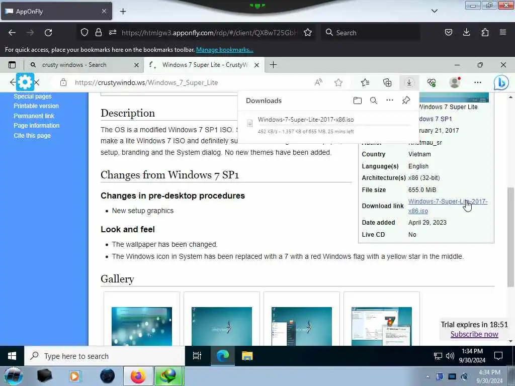Toggle Edge Downloads toolbar button
Image resolution: width=515 pixels, height=386 pixels.
(x=409, y=82)
